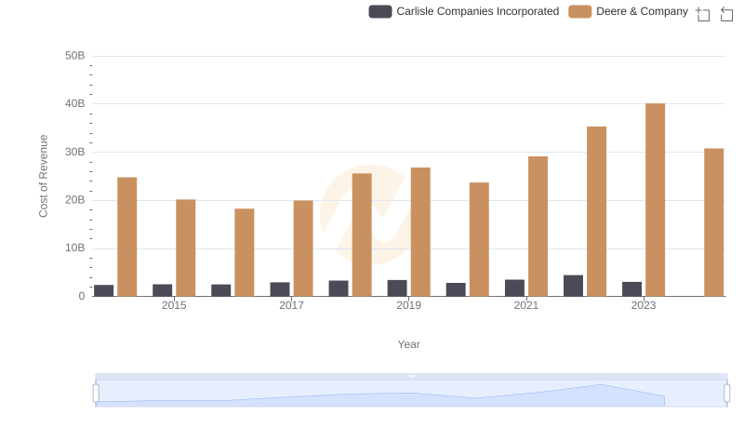This screenshot has height=429, width=744.
Task: Select the Deere & Company 2016 bar
Action: 245,252
